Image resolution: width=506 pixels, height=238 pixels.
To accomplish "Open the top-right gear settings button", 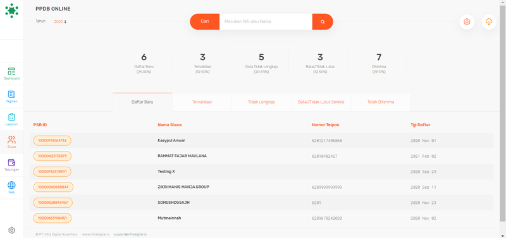I will coord(467,22).
